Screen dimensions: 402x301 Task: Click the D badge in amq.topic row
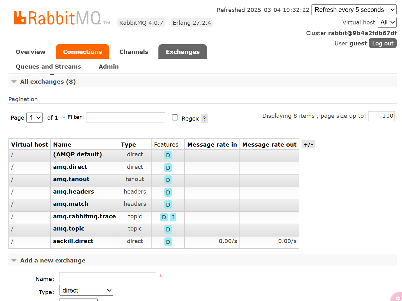coord(168,229)
